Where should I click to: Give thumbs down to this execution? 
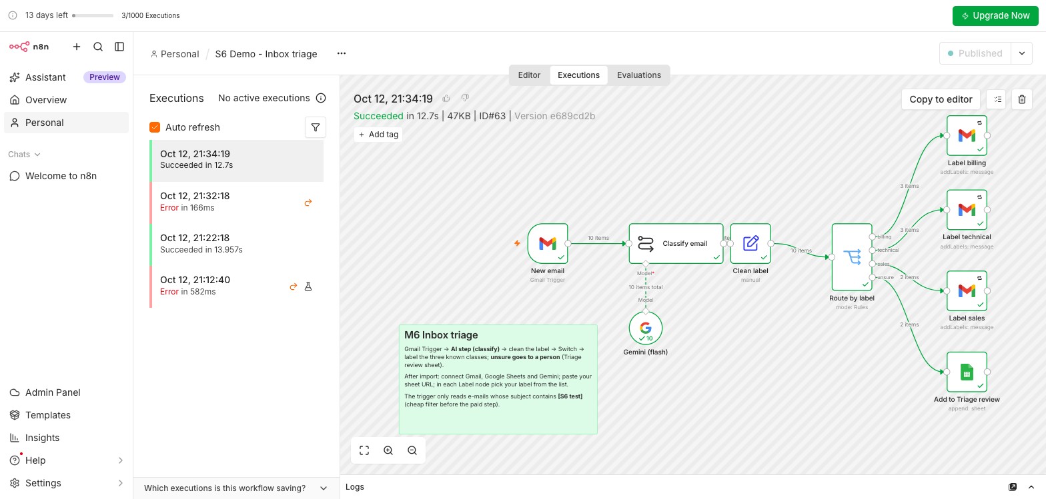click(x=465, y=99)
